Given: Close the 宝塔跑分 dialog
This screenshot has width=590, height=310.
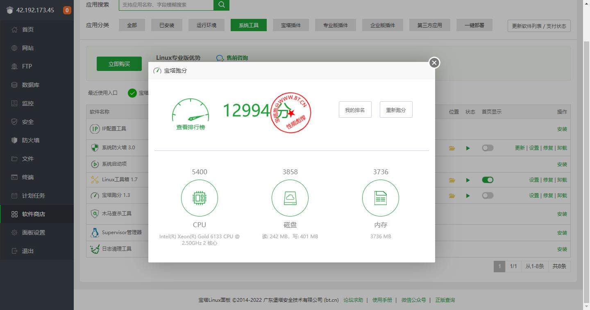Looking at the screenshot, I should click(434, 62).
